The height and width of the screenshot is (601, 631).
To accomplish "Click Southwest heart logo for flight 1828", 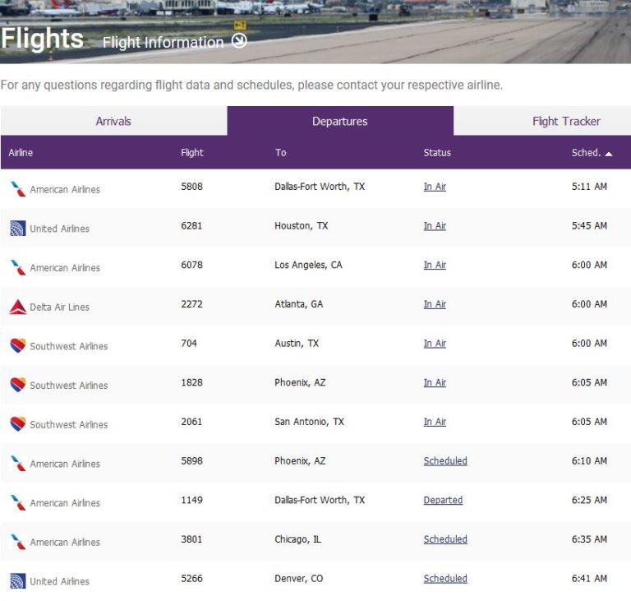I will [x=18, y=385].
